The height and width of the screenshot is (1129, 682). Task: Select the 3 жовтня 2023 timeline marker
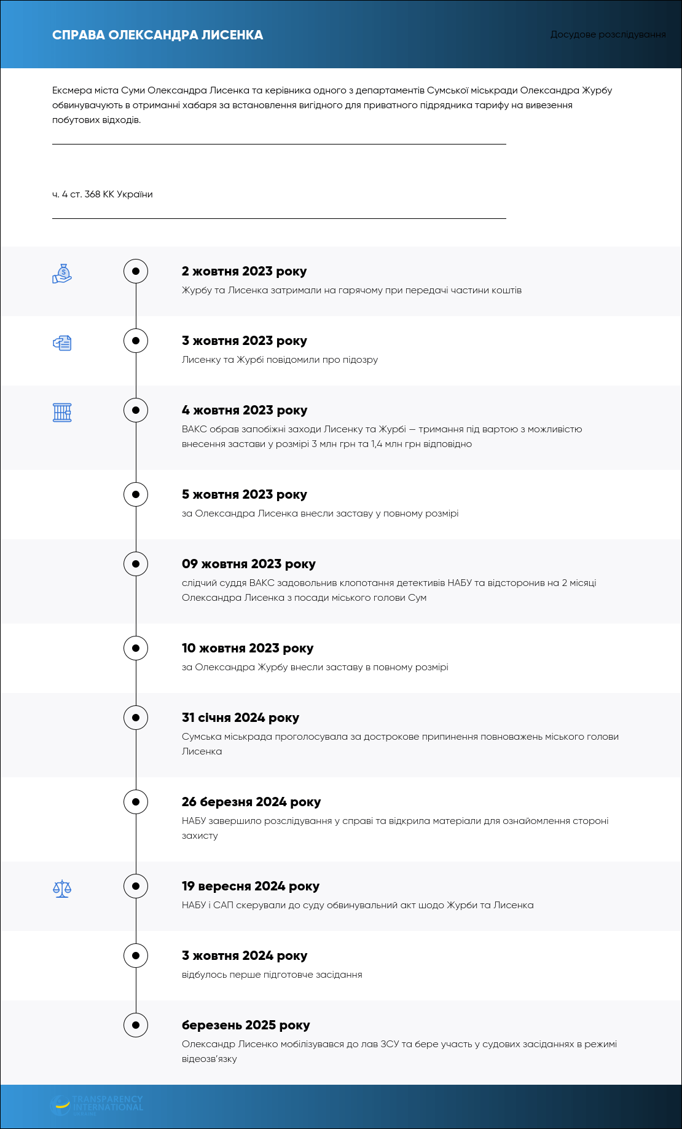tap(136, 341)
